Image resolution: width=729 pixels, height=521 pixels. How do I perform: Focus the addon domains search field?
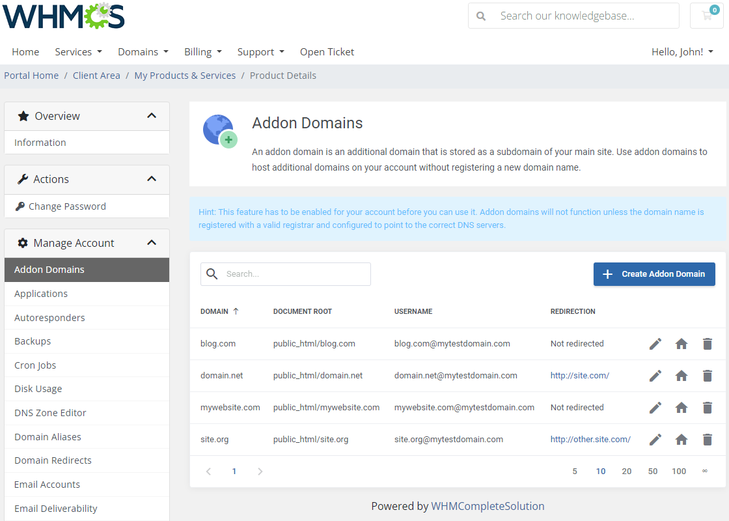tap(286, 274)
